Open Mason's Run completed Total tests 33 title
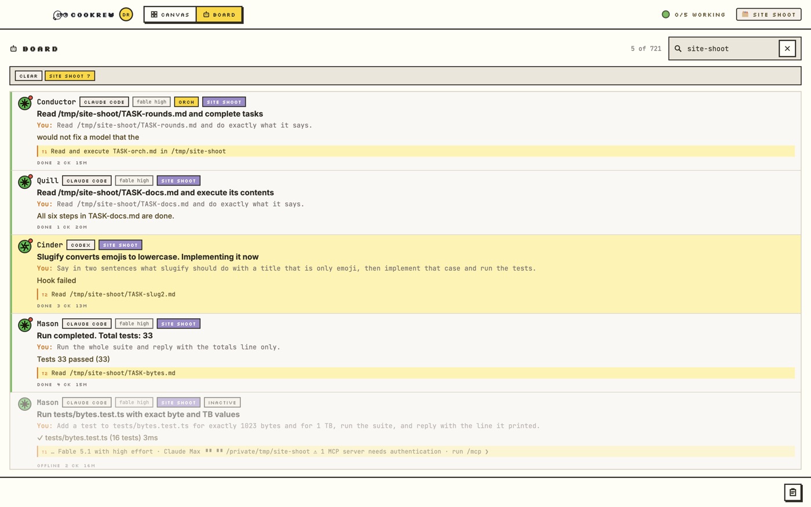This screenshot has width=811, height=507. coord(95,335)
